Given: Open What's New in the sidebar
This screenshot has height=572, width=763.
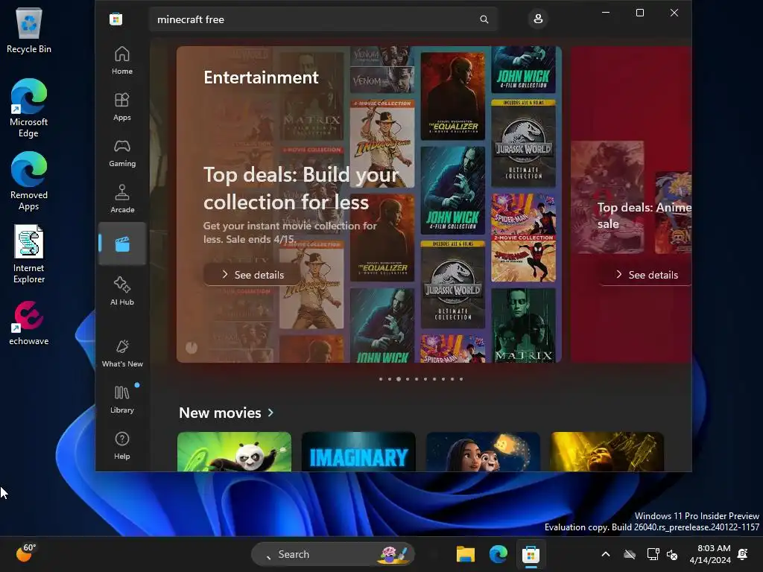Looking at the screenshot, I should click(x=122, y=353).
